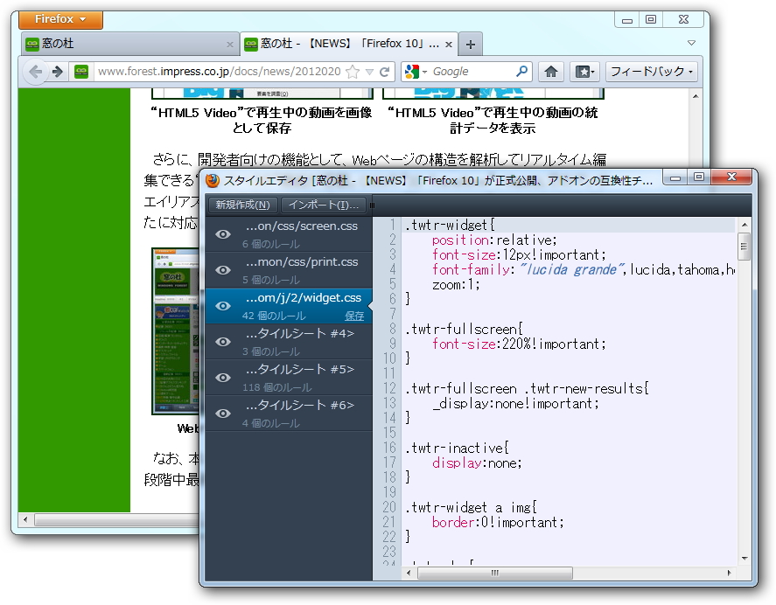The image size is (776, 605).
Task: Click the font-size:220%!important; line
Action: click(519, 344)
